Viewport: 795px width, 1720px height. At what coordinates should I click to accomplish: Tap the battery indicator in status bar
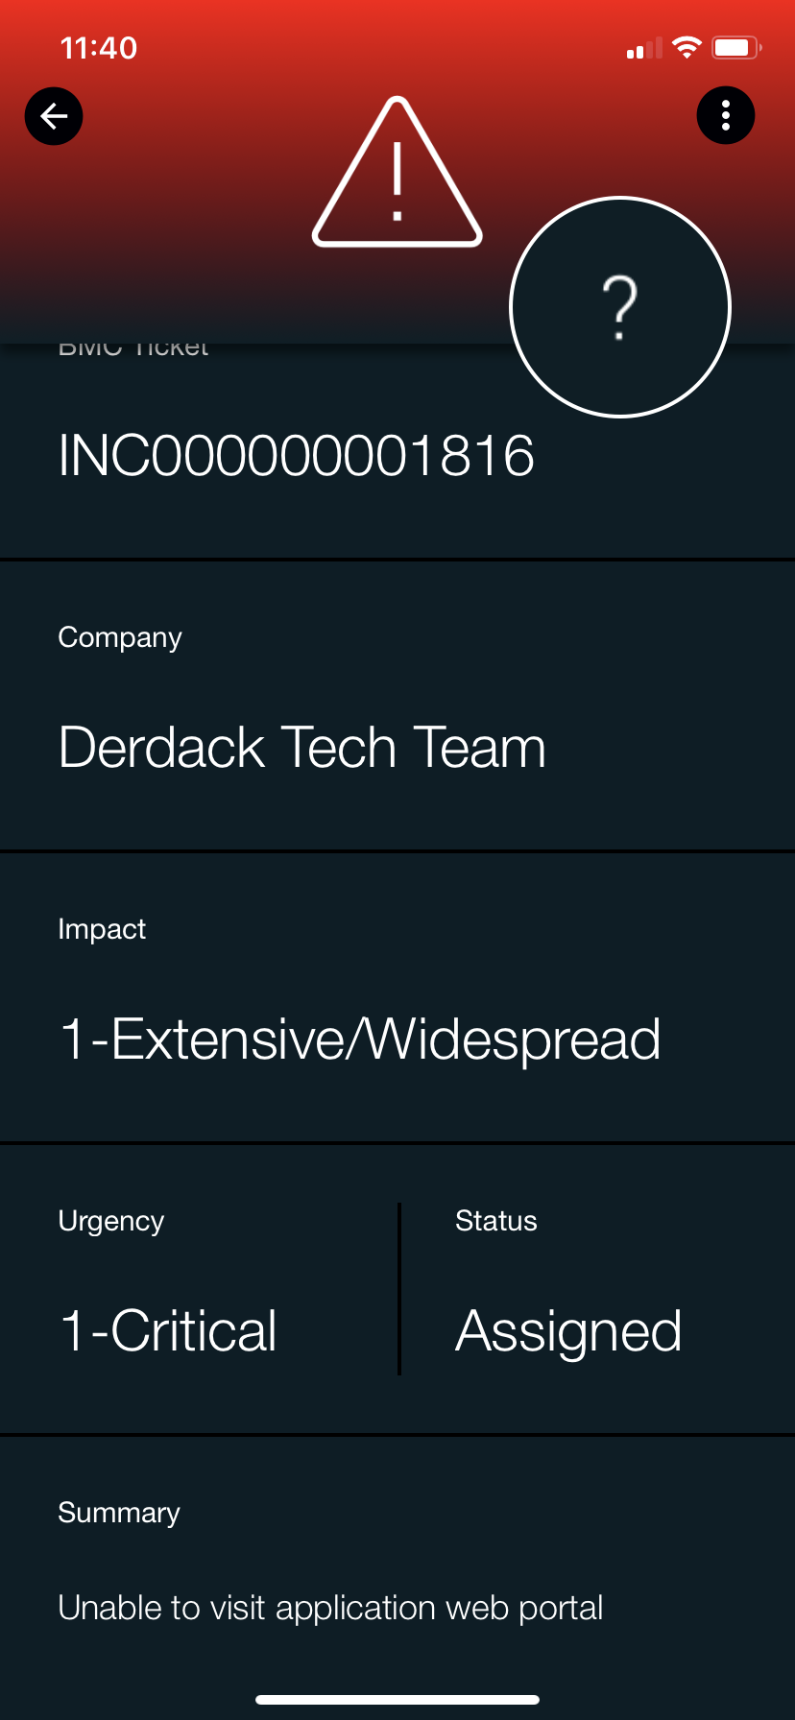(736, 47)
